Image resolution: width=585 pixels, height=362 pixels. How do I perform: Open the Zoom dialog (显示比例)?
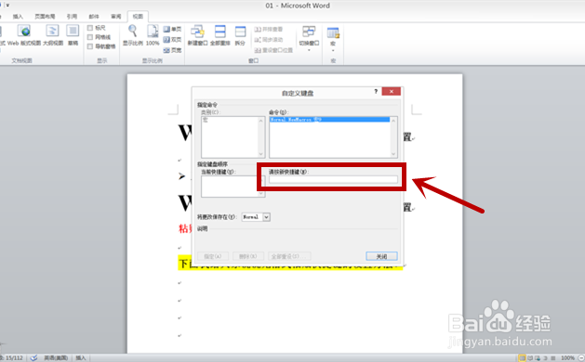tap(132, 35)
